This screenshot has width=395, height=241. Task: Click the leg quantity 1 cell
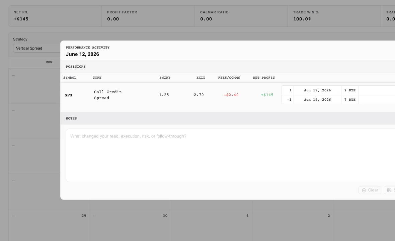click(288, 90)
